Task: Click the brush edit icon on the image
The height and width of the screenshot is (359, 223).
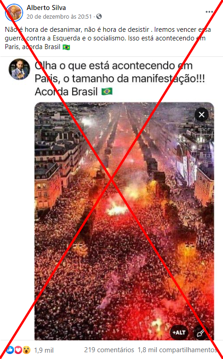Action: pyautogui.click(x=201, y=333)
